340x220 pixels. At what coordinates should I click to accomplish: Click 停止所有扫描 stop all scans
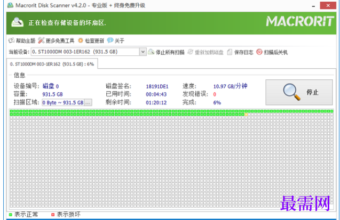[x=166, y=52]
